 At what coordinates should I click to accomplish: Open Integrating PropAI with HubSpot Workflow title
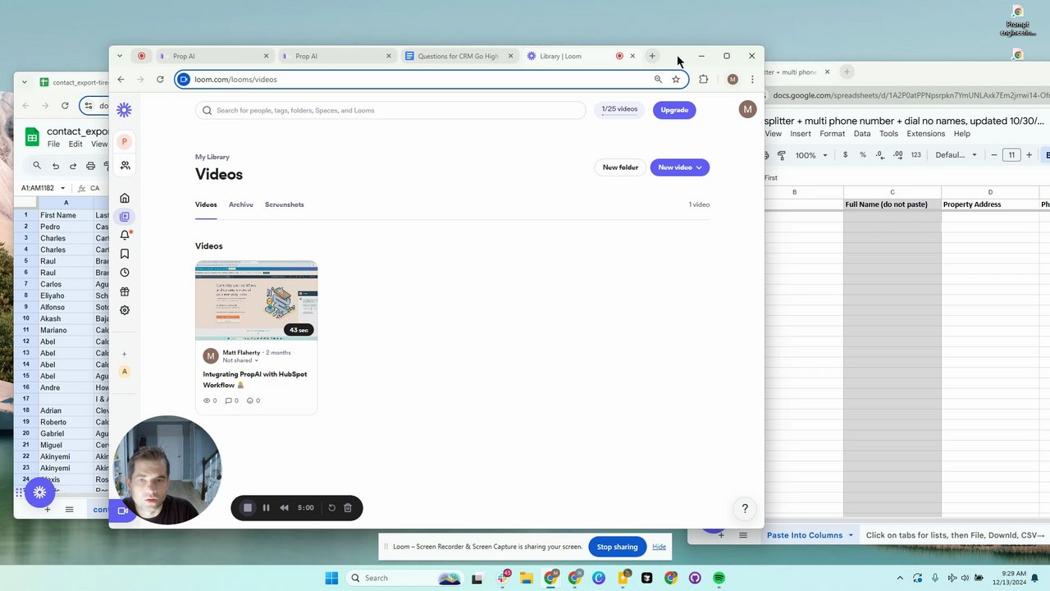coord(255,379)
